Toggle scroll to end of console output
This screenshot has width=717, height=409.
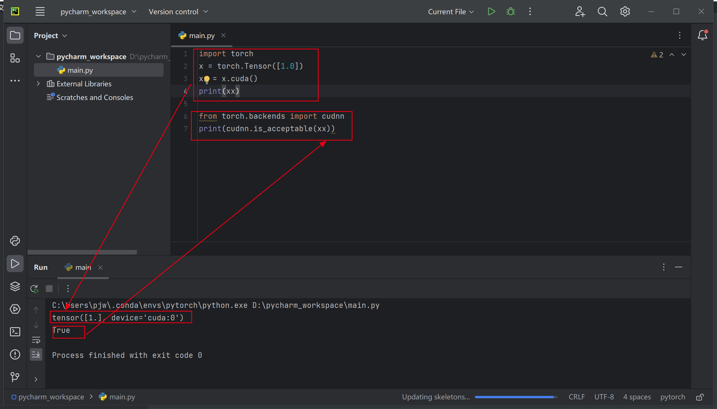[36, 354]
